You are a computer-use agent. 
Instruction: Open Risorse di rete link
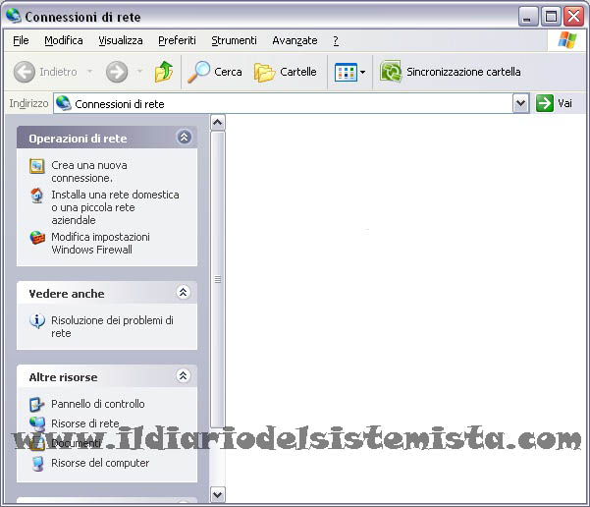tap(85, 423)
